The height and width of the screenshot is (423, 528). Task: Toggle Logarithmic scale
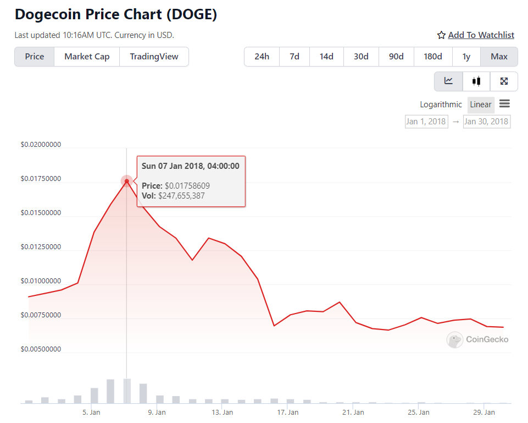(441, 105)
